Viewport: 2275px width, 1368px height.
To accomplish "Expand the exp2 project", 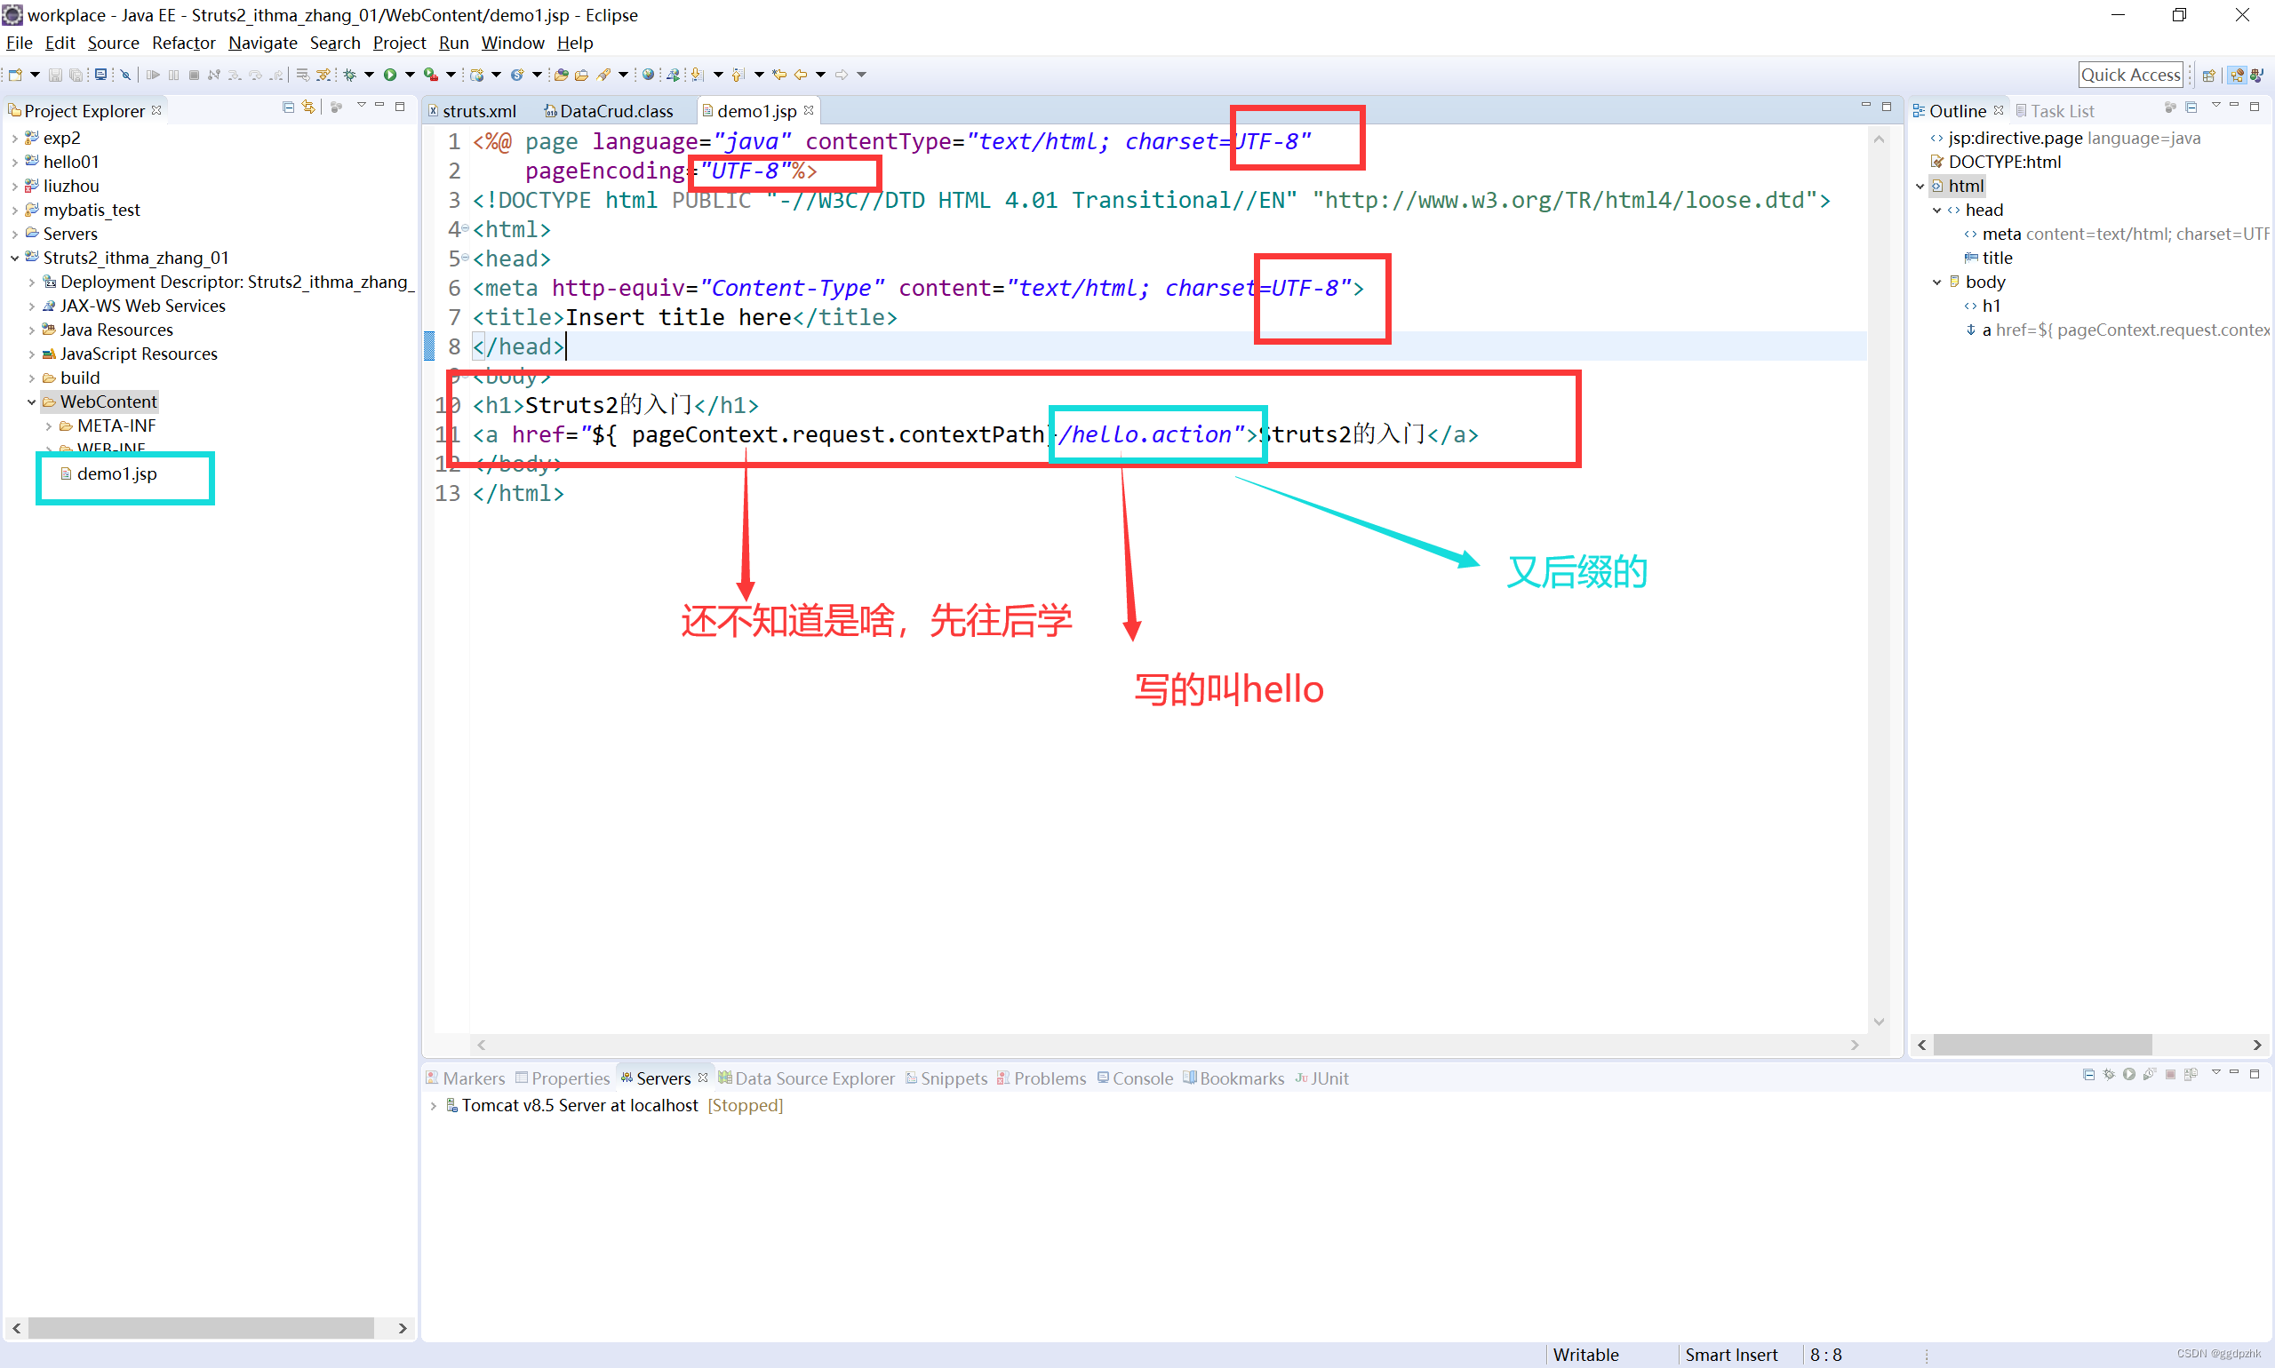I will point(15,139).
